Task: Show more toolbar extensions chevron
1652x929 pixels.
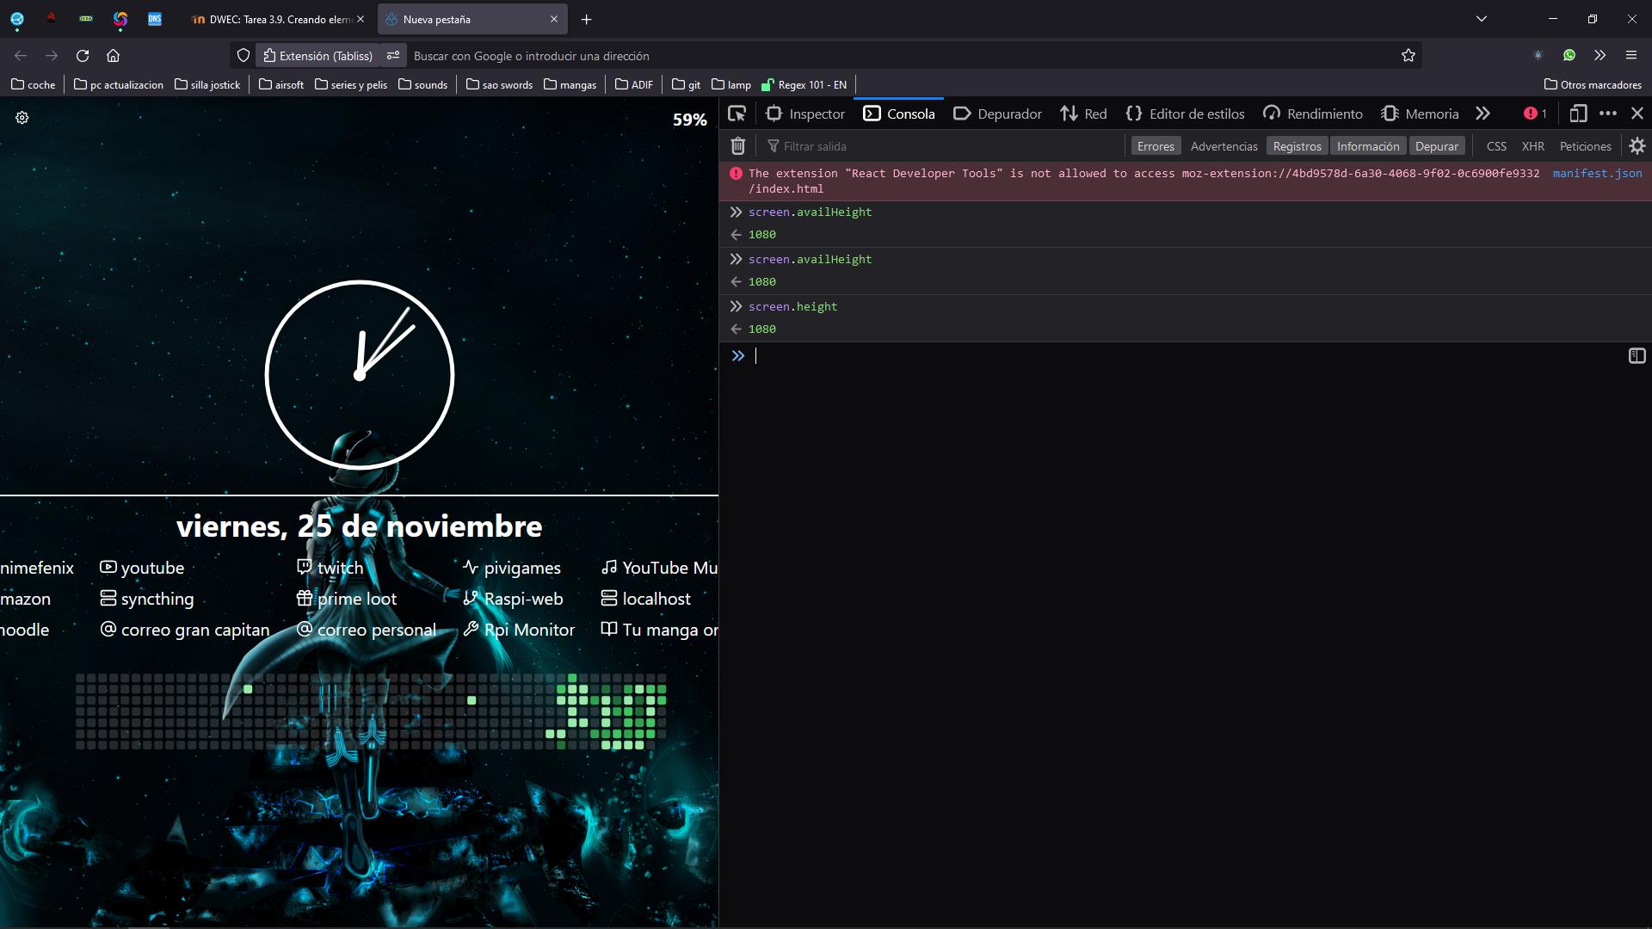Action: [1600, 56]
